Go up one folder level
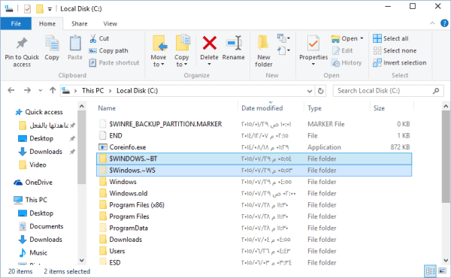The width and height of the screenshot is (451, 278). [x=53, y=91]
